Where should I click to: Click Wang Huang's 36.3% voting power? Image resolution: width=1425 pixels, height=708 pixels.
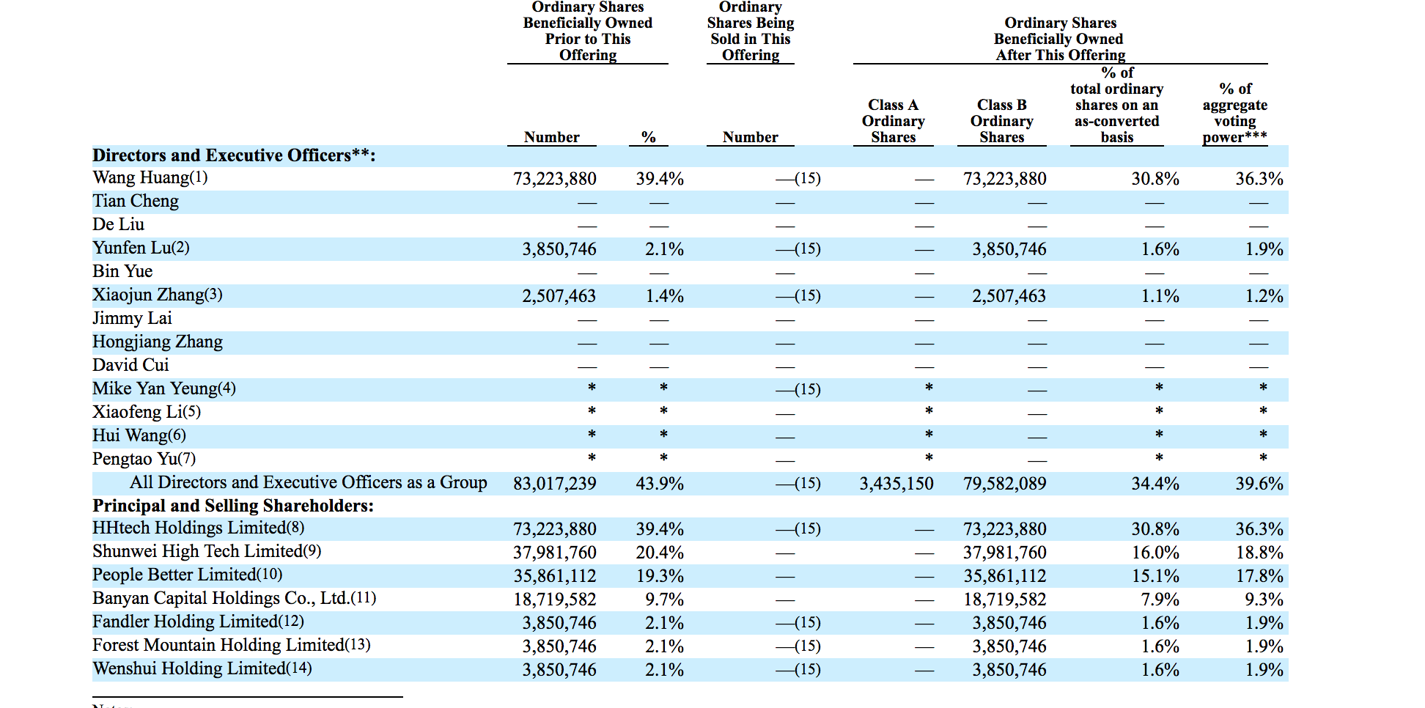[1259, 179]
